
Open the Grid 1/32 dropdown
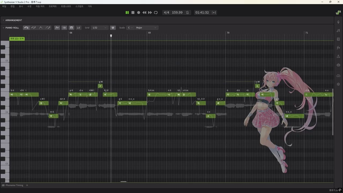pos(99,28)
